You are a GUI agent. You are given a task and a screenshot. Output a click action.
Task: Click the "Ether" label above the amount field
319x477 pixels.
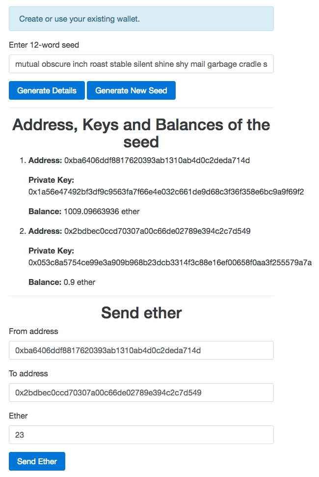(18, 416)
